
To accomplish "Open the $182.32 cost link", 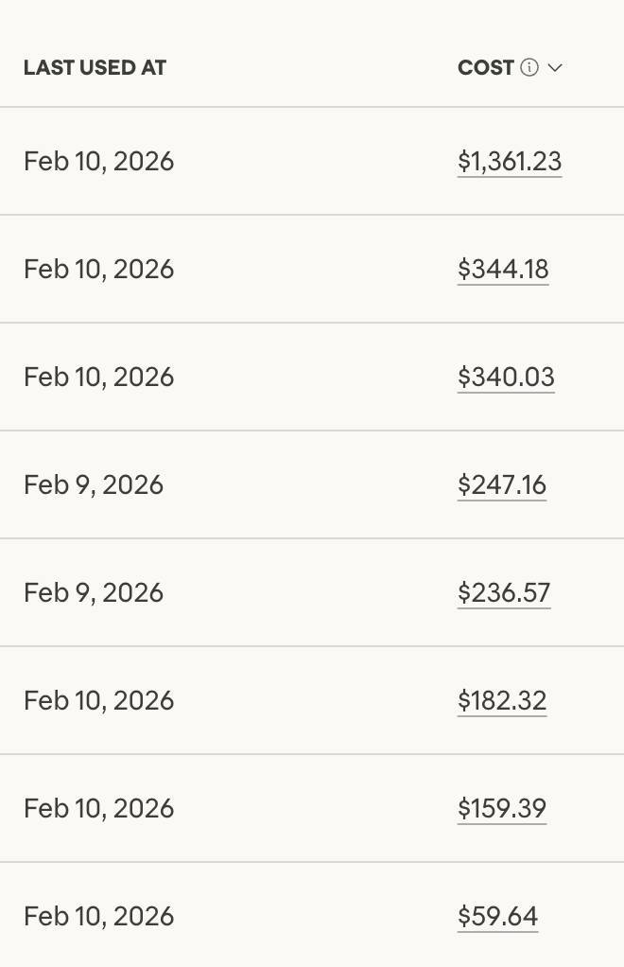I will (502, 701).
